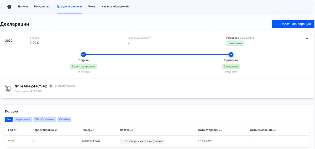This screenshot has height=149, width=315.
Task: Sort by Дата отправки column icon
Action: click(221, 130)
